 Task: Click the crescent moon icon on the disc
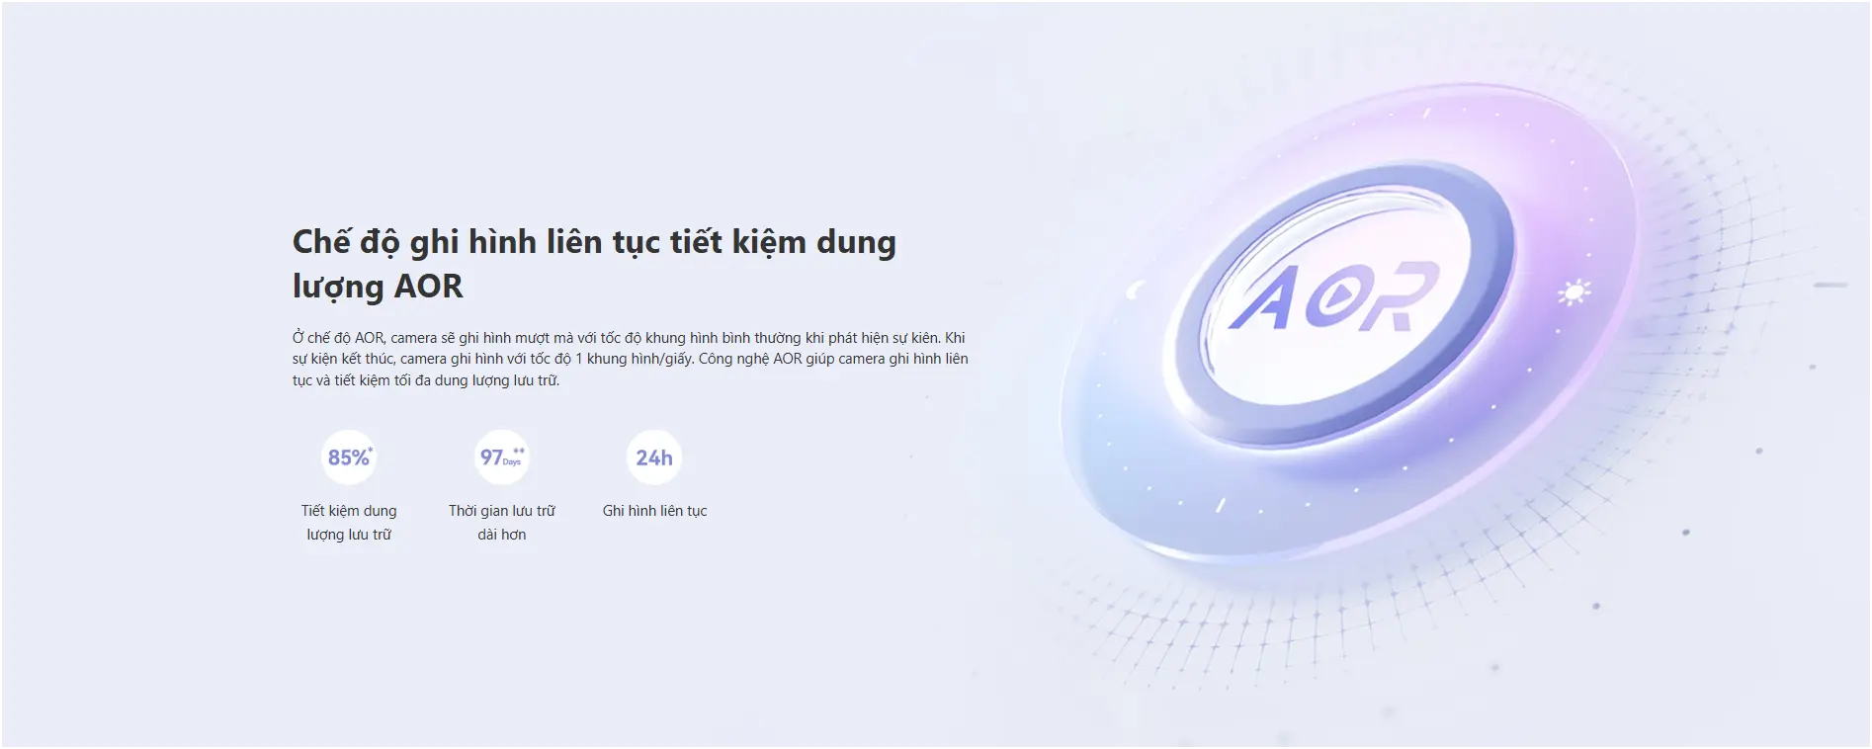pyautogui.click(x=1136, y=291)
